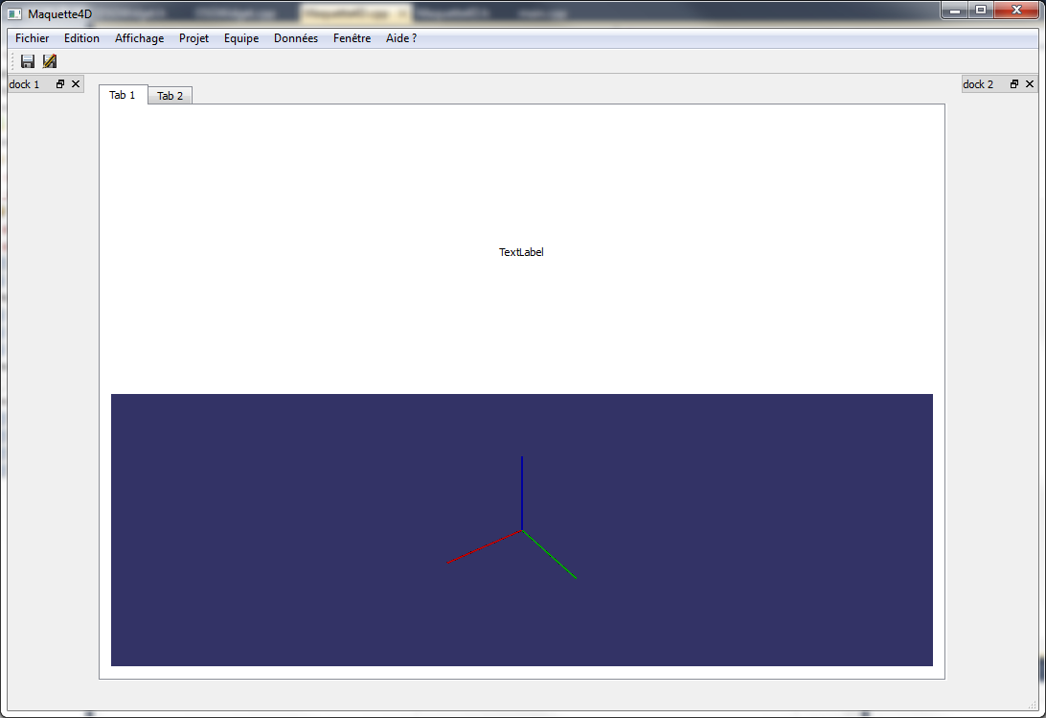Screen dimensions: 1046x718
Task: Expand the Affichage menu
Action: click(x=139, y=38)
